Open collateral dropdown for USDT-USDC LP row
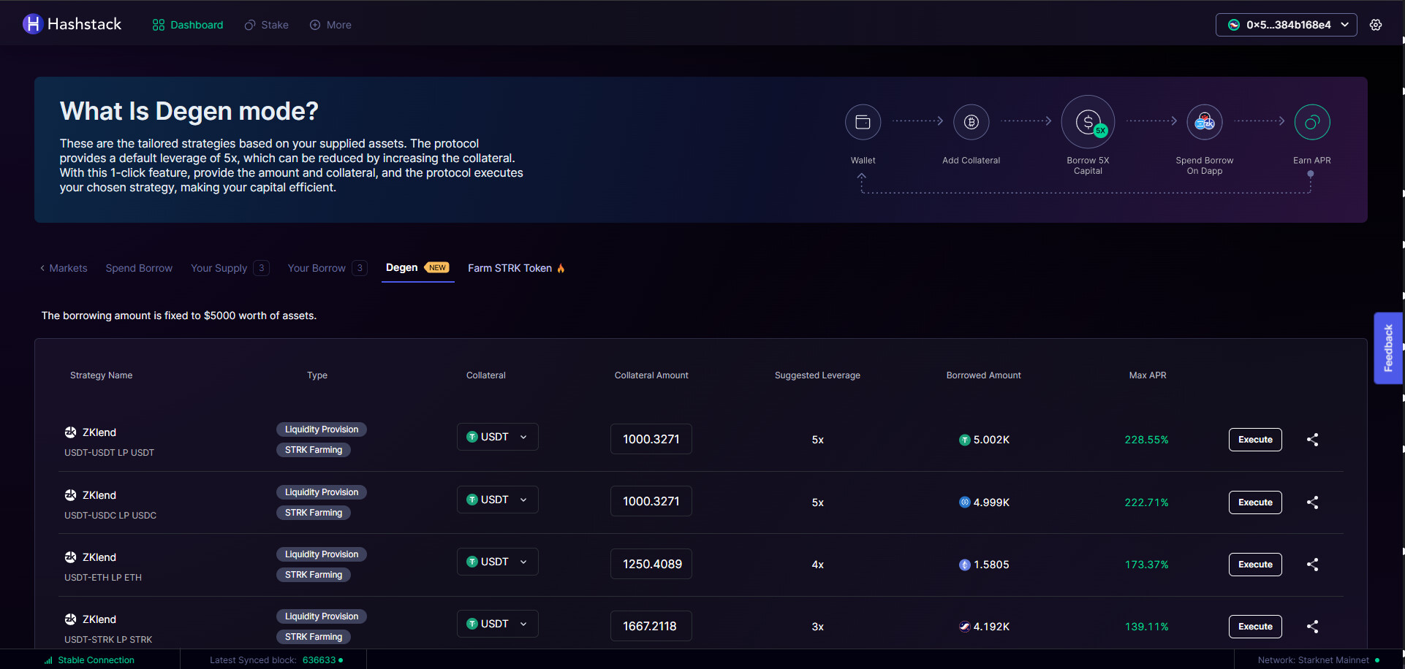The image size is (1405, 669). tap(498, 500)
